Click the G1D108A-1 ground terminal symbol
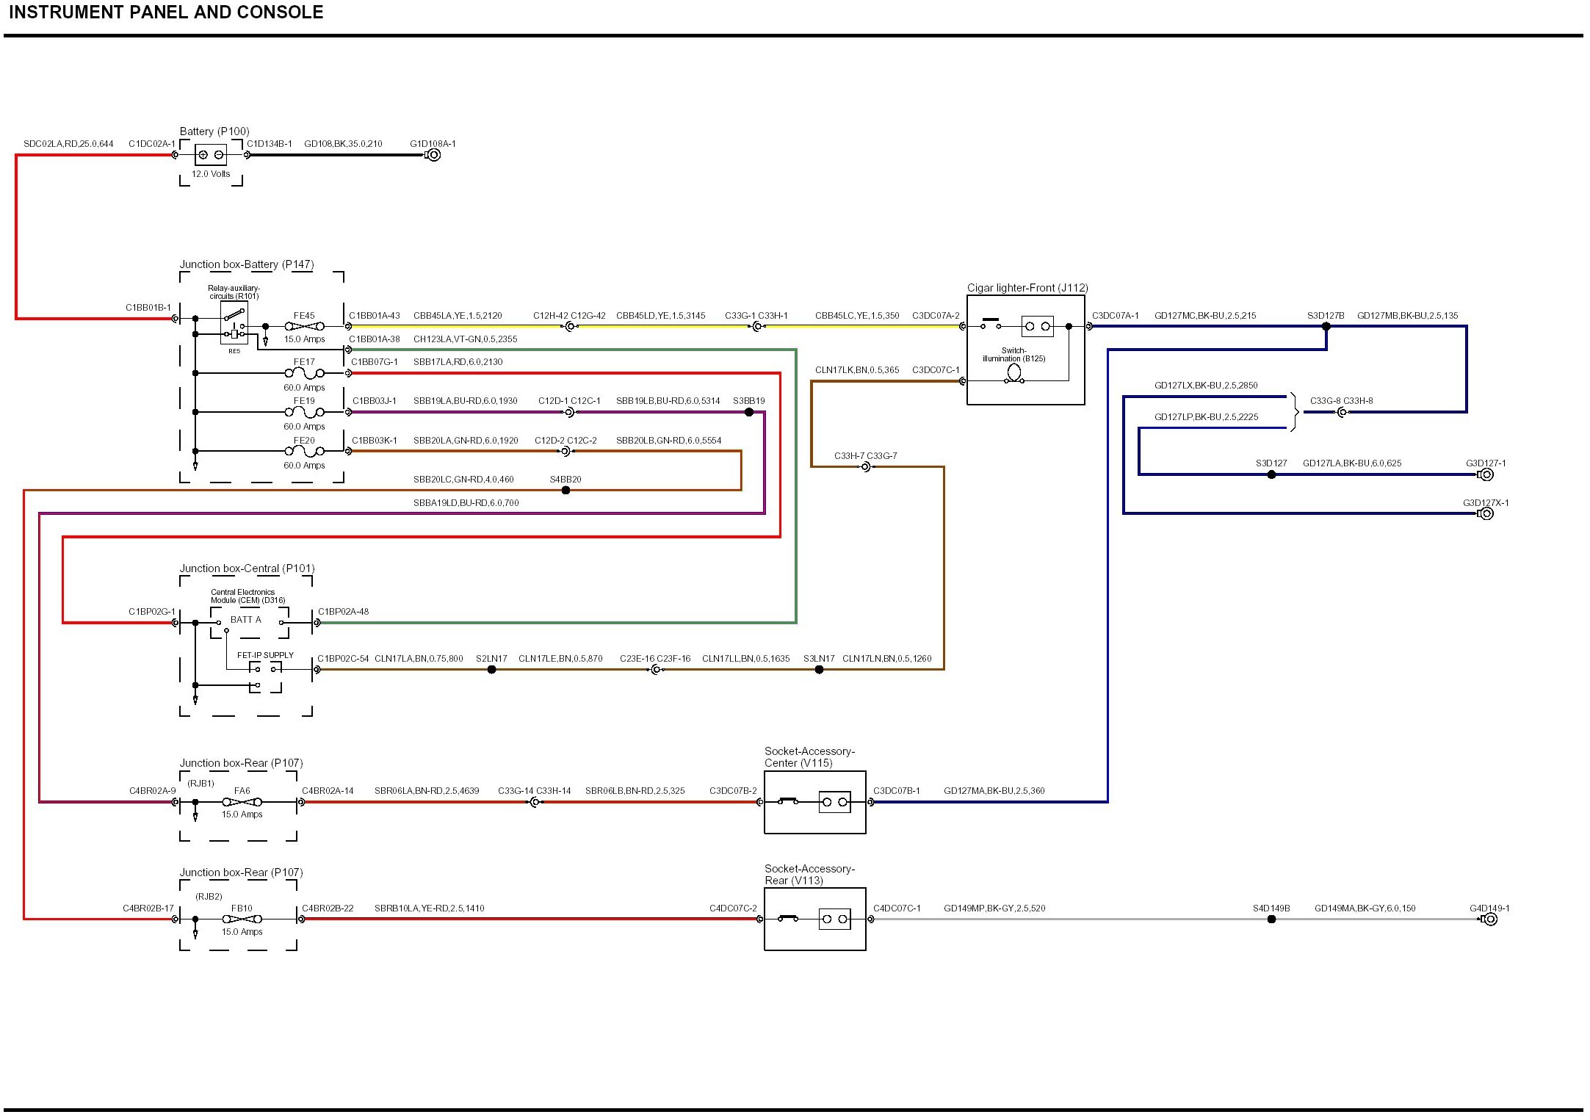The width and height of the screenshot is (1590, 1120). click(433, 155)
